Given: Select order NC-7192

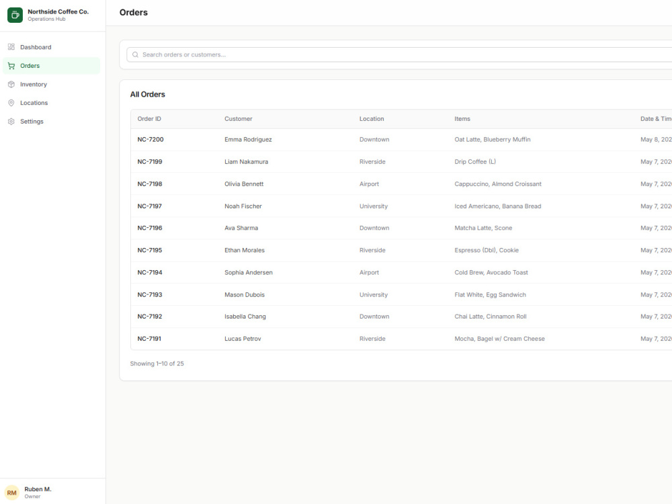Looking at the screenshot, I should (x=150, y=317).
